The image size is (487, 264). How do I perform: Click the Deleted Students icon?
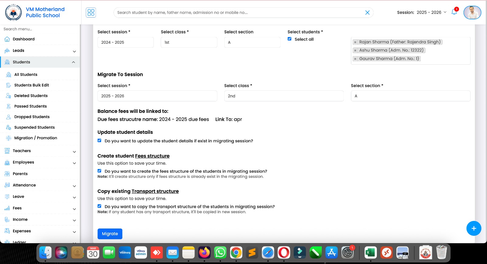[x=9, y=96]
